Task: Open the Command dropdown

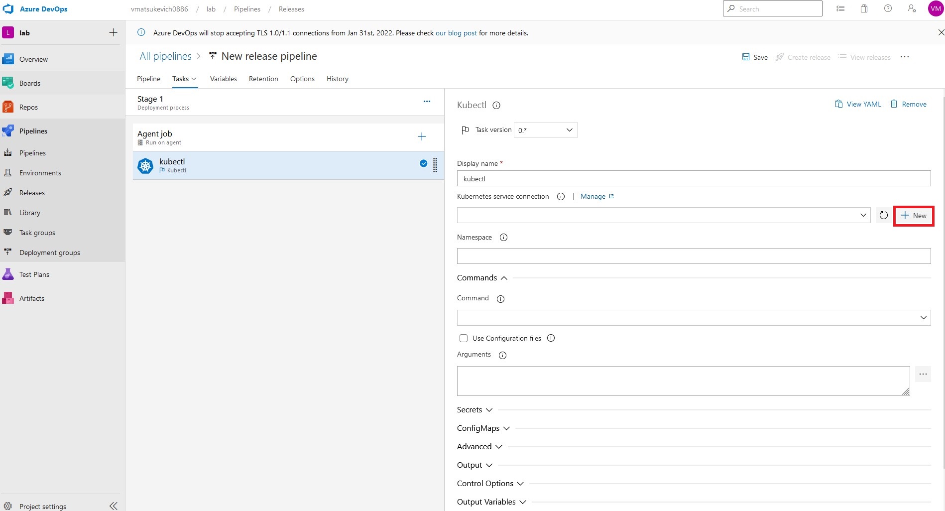Action: 694,318
